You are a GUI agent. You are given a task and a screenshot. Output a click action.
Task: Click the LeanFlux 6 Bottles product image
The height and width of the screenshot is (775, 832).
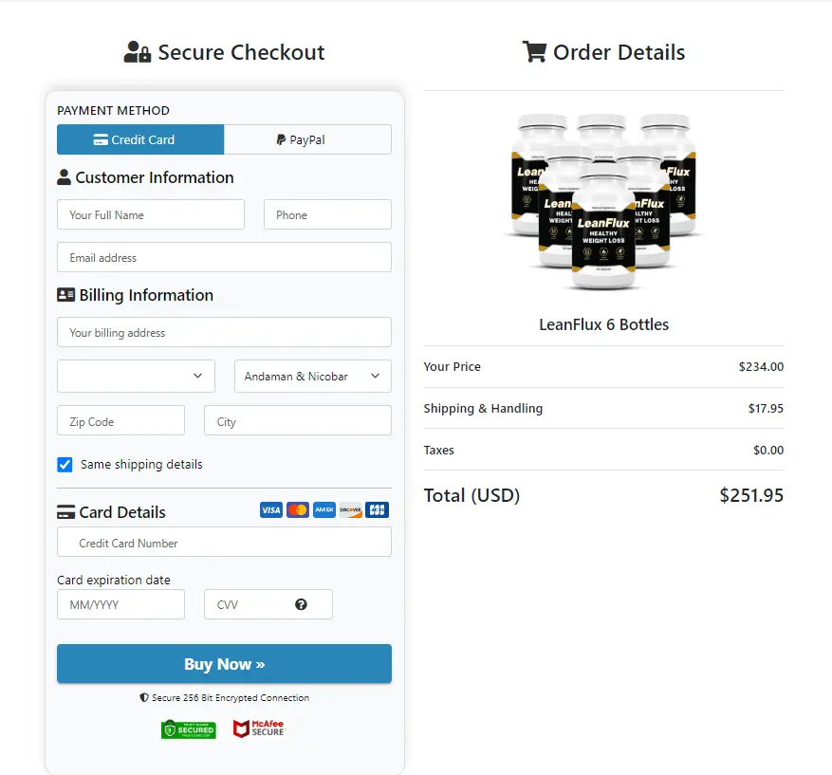(x=603, y=202)
